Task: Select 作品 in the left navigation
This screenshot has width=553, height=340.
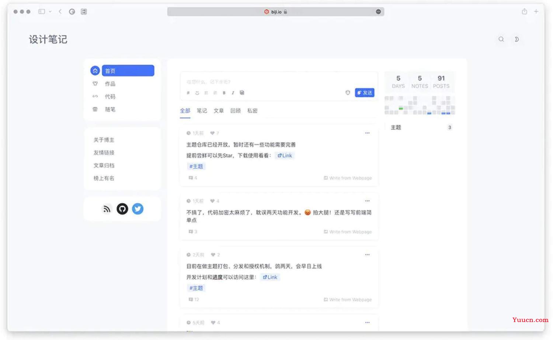Action: [110, 84]
